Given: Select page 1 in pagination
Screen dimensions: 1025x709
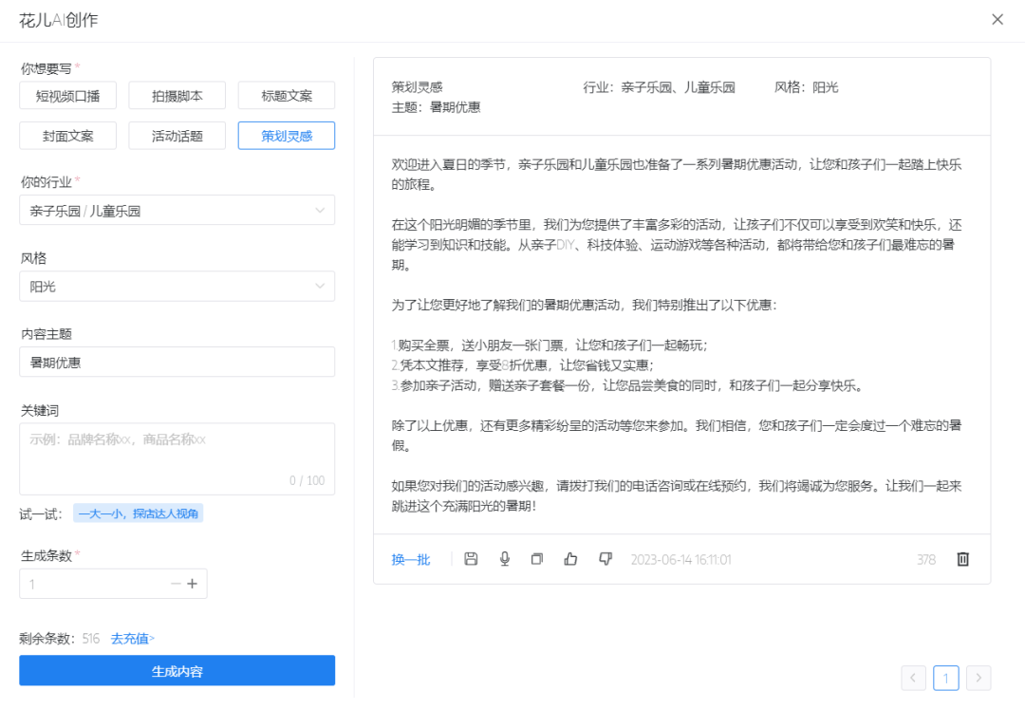Looking at the screenshot, I should coord(946,678).
